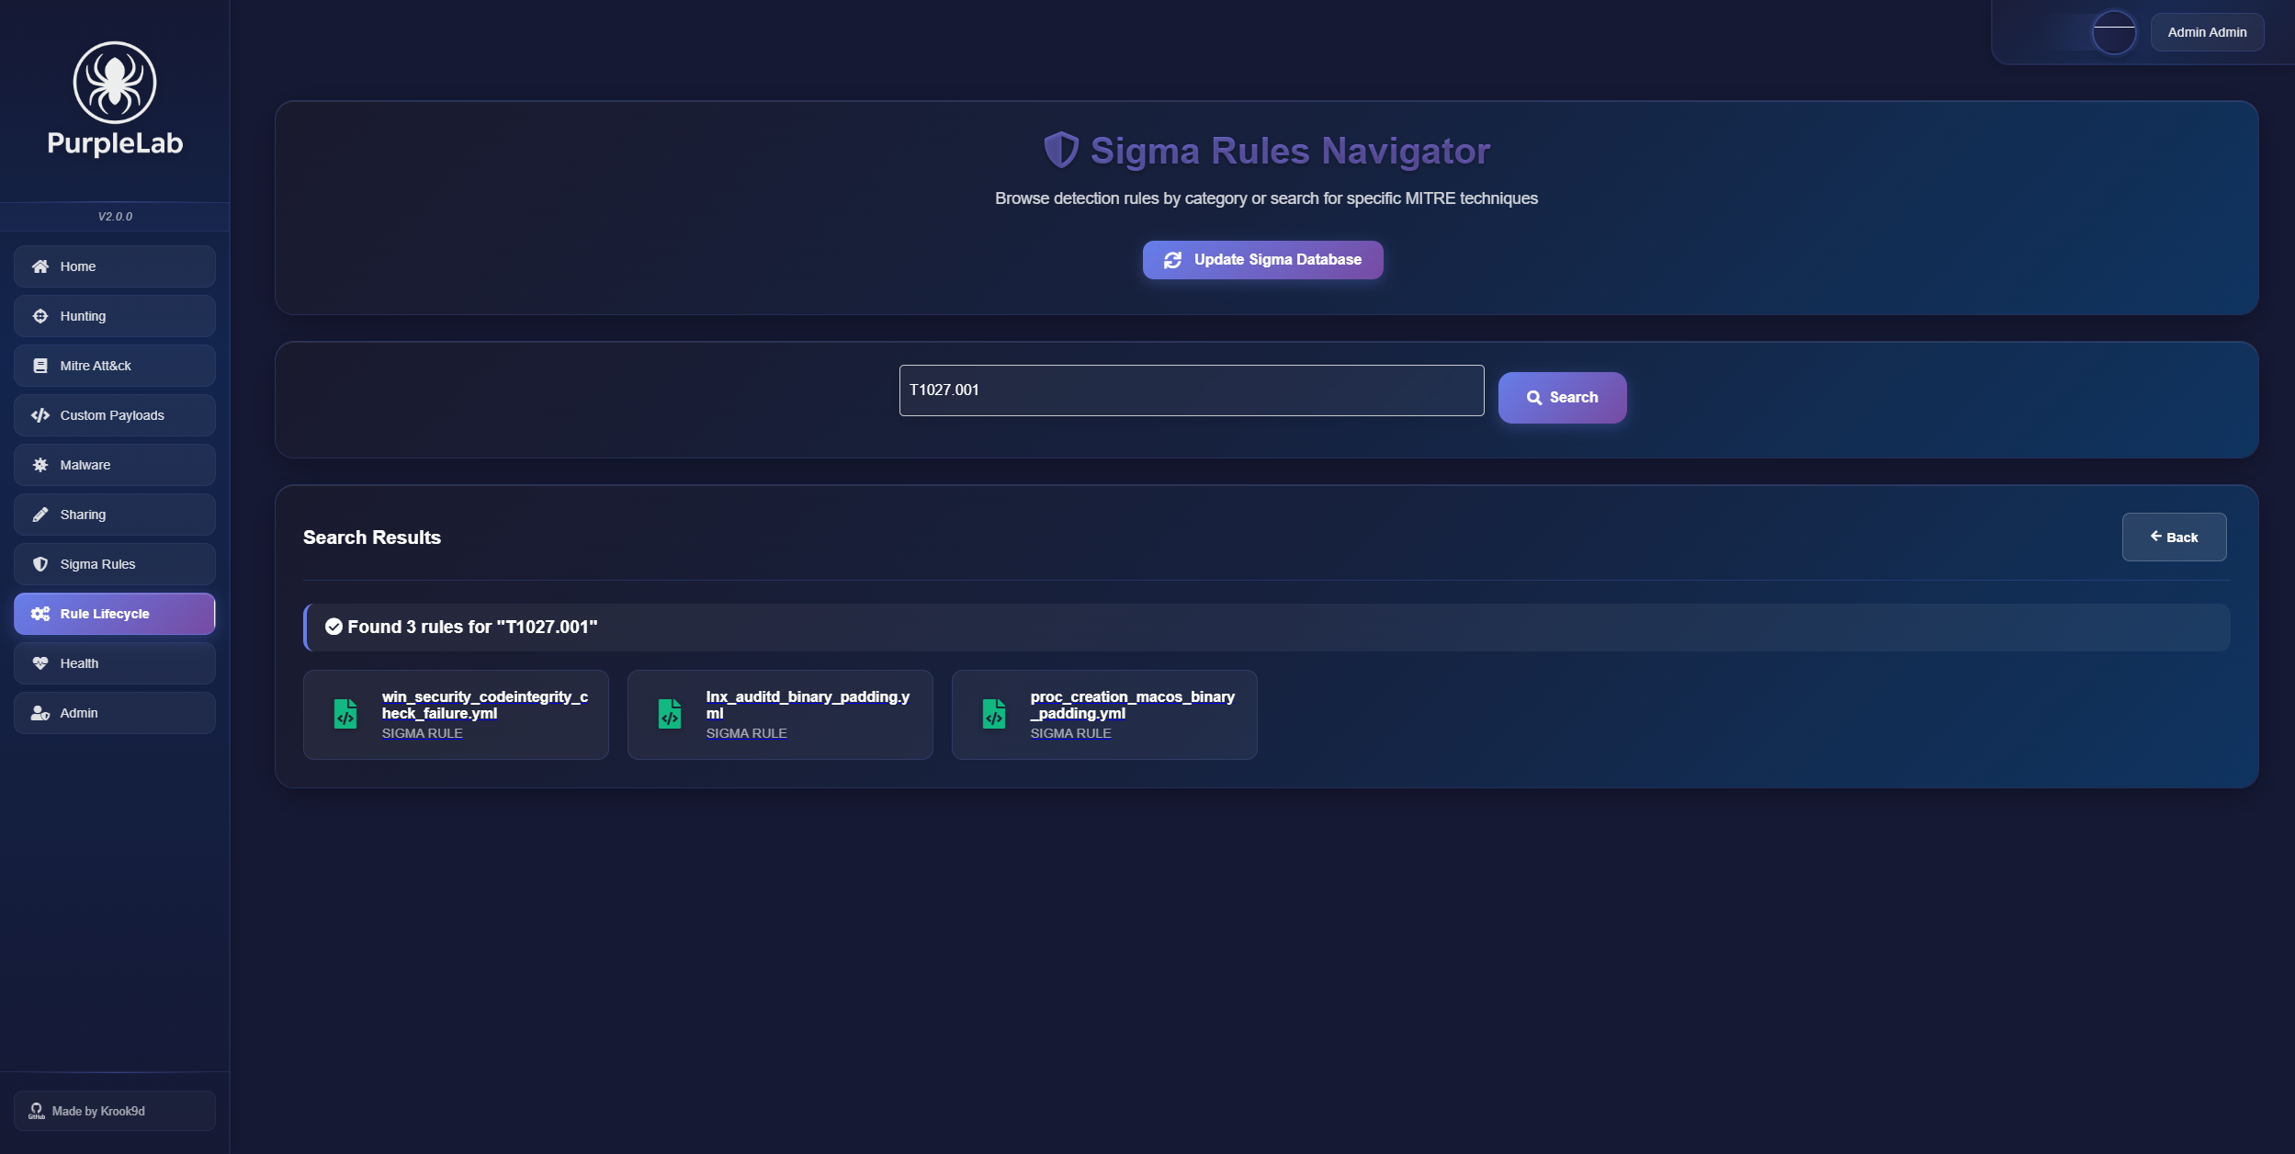Click the GitHub icon in footer
This screenshot has height=1154, width=2295.
(37, 1111)
